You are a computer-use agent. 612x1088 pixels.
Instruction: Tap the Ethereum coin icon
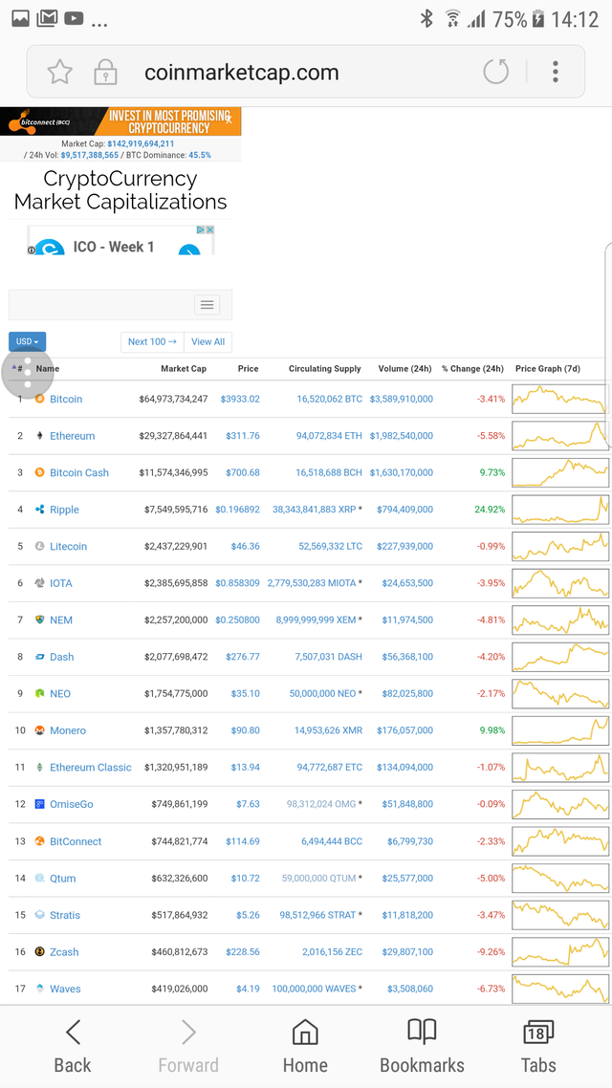point(39,436)
